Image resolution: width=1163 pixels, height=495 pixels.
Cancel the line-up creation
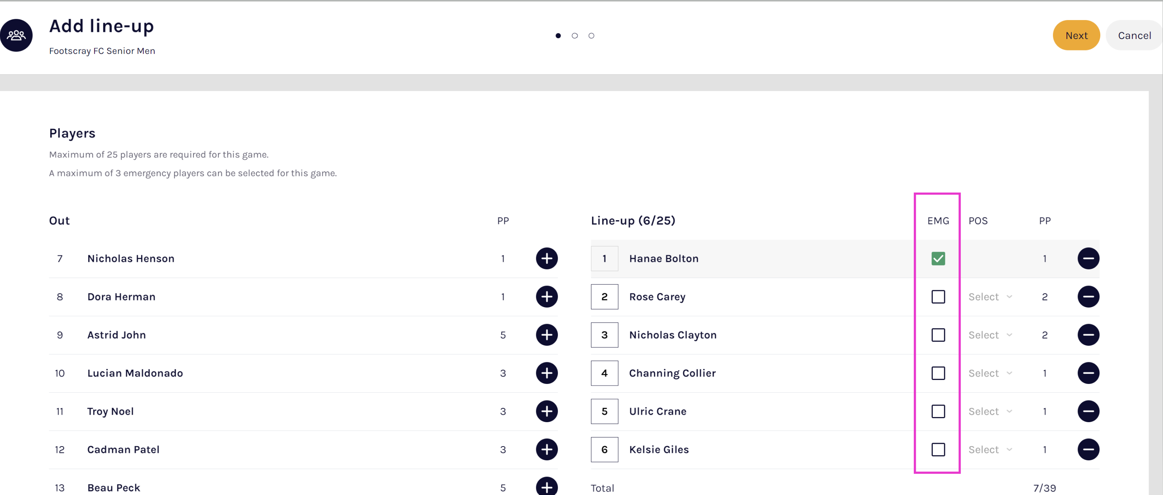pyautogui.click(x=1134, y=35)
